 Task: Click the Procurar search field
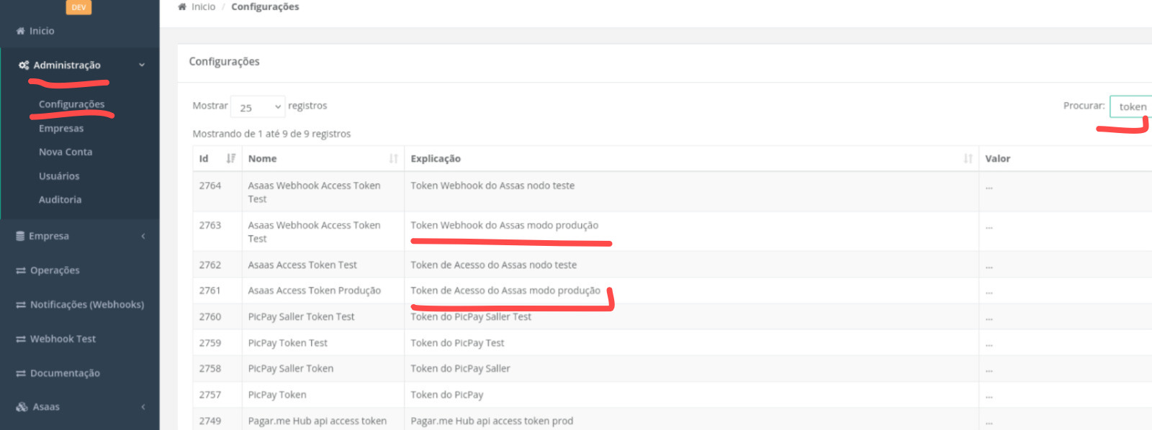coord(1131,106)
